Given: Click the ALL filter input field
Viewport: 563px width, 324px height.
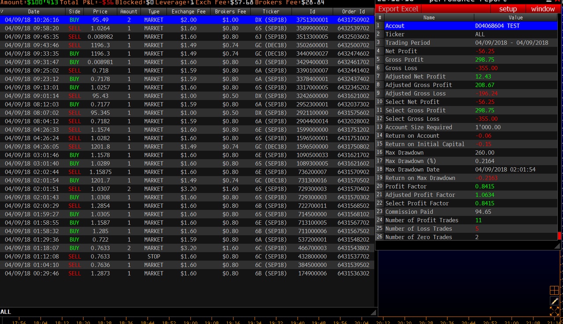Looking at the screenshot, I should click(185, 312).
